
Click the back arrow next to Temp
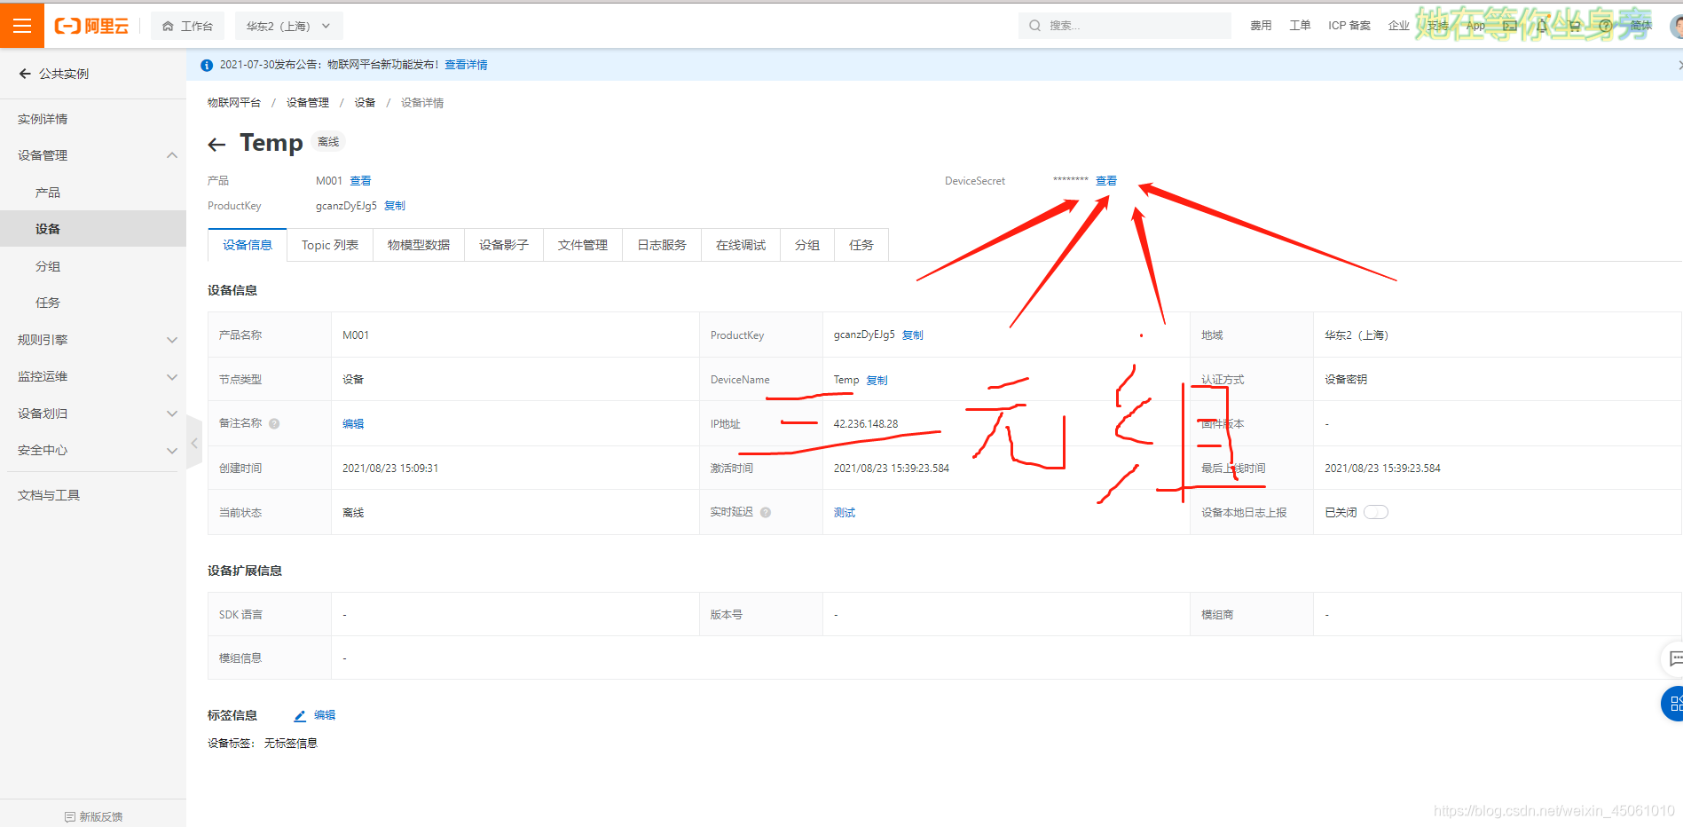pyautogui.click(x=216, y=144)
